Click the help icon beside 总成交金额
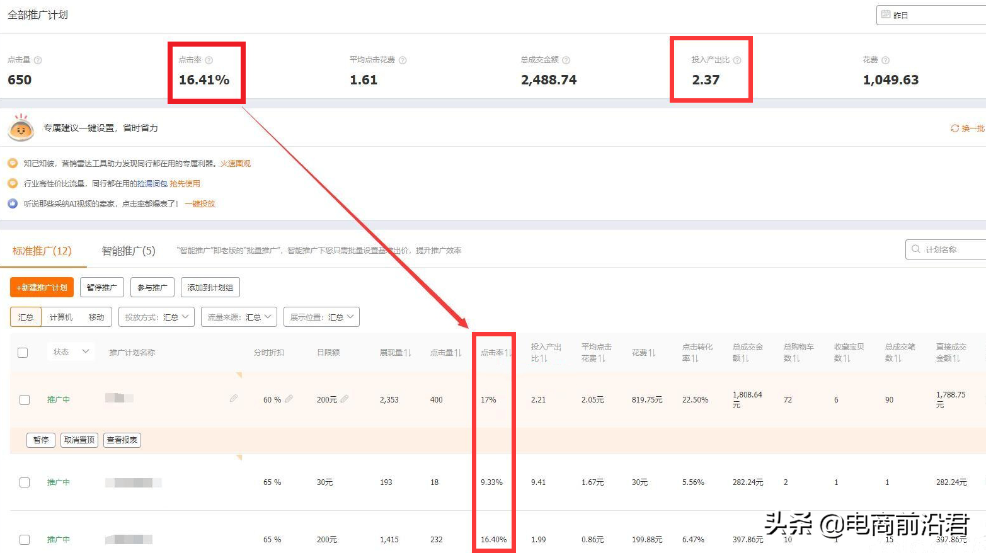This screenshot has width=986, height=553. point(566,60)
